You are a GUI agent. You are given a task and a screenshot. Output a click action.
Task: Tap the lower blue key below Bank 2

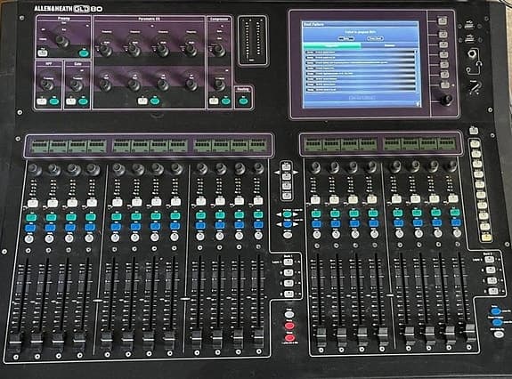497,323
